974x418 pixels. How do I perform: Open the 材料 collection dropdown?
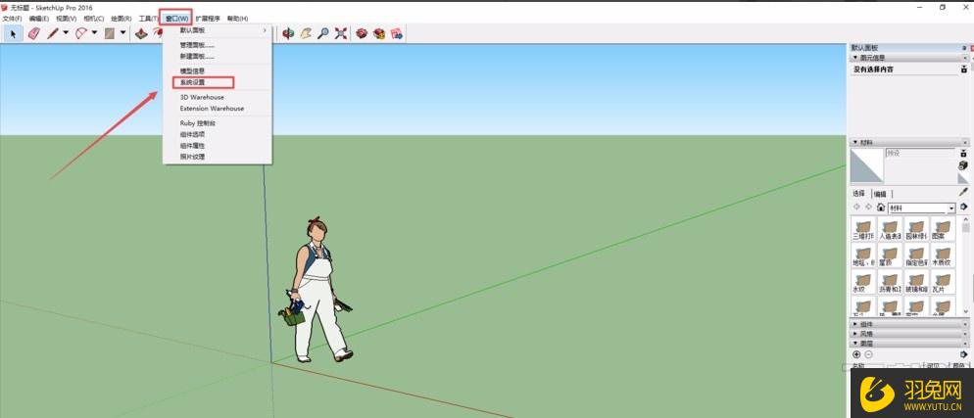coord(921,209)
